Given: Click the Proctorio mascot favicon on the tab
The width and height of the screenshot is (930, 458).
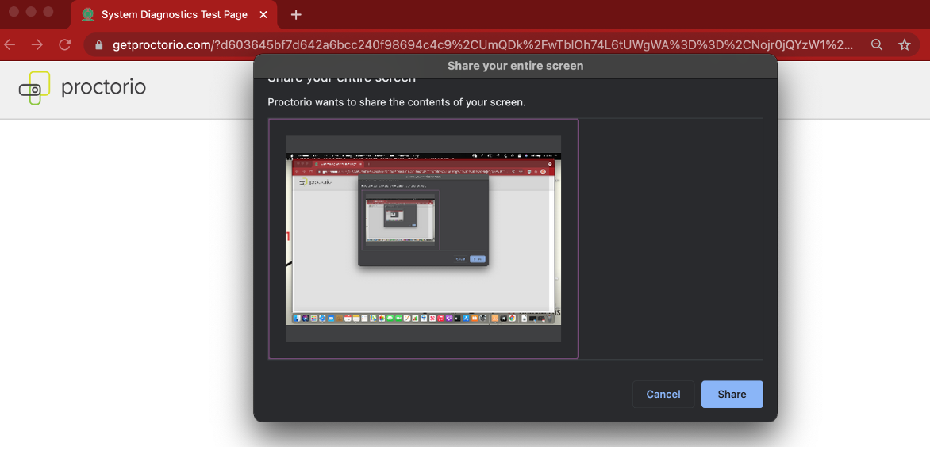Looking at the screenshot, I should pos(87,14).
